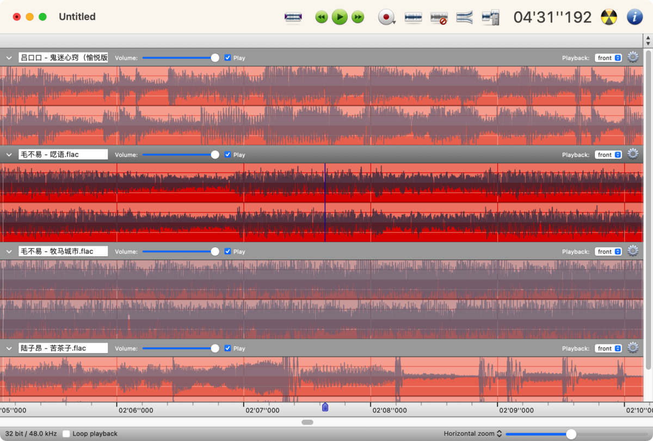Open Playback dropdown of 苦茶子.flac track
This screenshot has height=441, width=653.
tap(608, 348)
